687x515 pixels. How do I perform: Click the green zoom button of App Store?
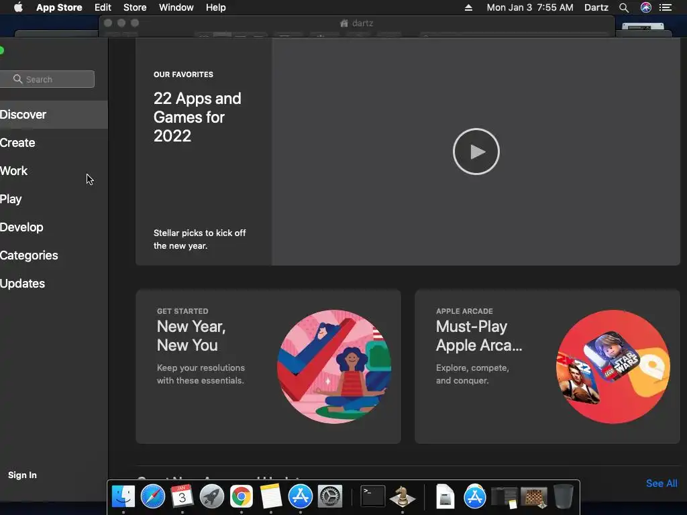(2, 50)
